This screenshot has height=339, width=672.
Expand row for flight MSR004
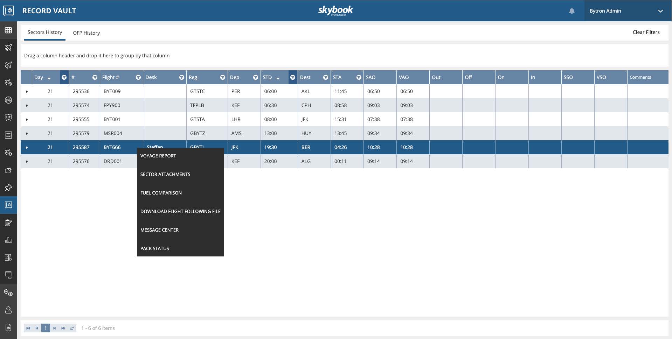point(27,133)
